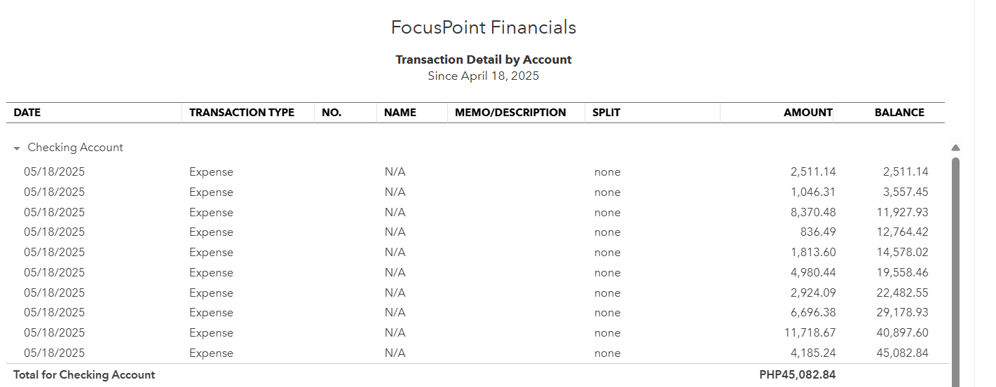Select the NO. column header

tap(332, 113)
